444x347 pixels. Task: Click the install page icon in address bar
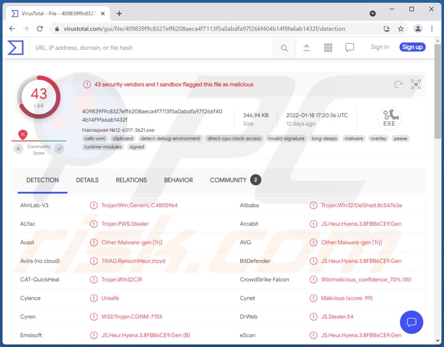(x=387, y=29)
